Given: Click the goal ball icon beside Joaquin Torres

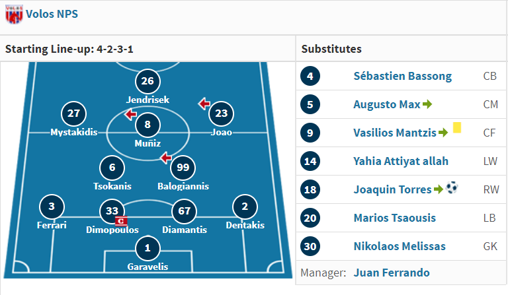Looking at the screenshot, I should pos(452,187).
